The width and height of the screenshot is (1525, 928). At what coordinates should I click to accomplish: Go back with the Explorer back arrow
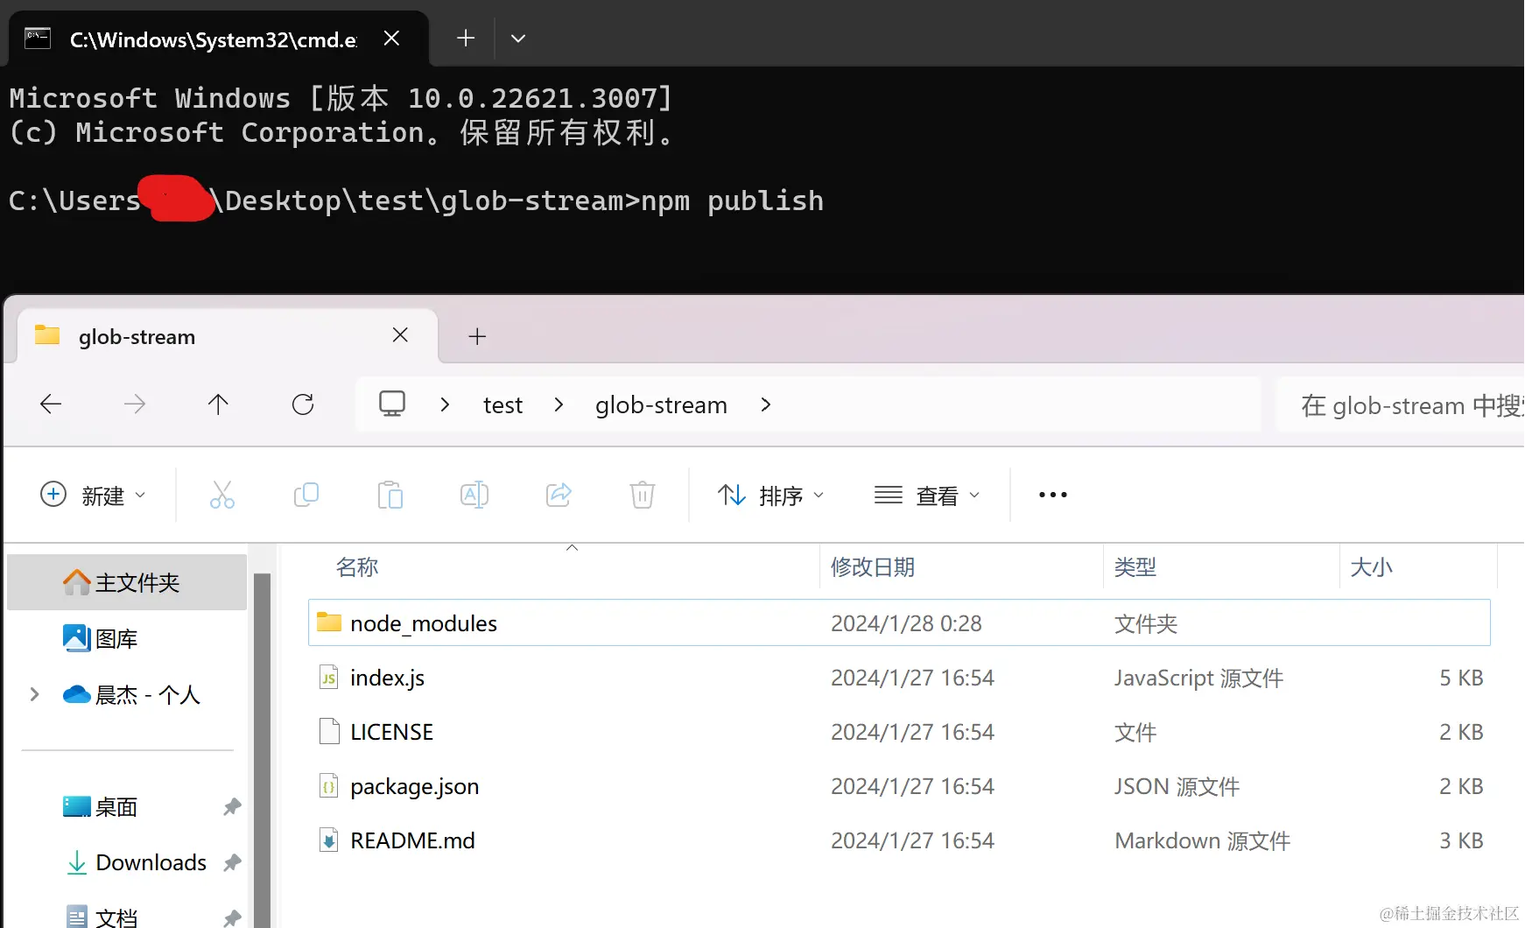(51, 404)
